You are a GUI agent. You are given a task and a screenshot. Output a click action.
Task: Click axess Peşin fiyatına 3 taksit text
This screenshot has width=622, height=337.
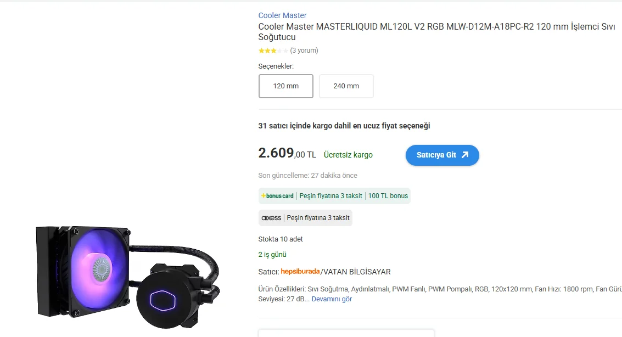(318, 218)
